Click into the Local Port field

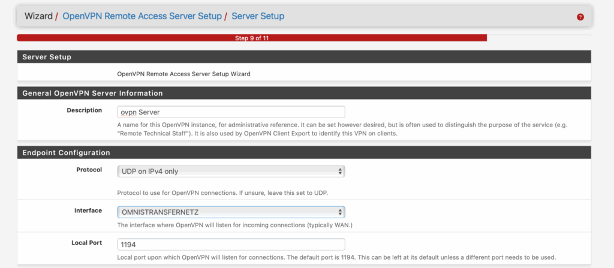[231, 244]
